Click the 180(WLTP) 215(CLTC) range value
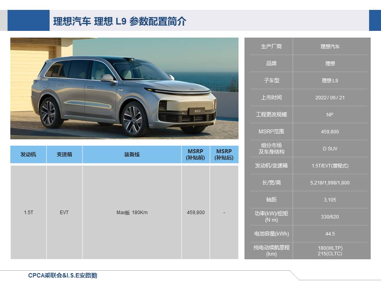This screenshot has width=381, height=285. pos(330,251)
